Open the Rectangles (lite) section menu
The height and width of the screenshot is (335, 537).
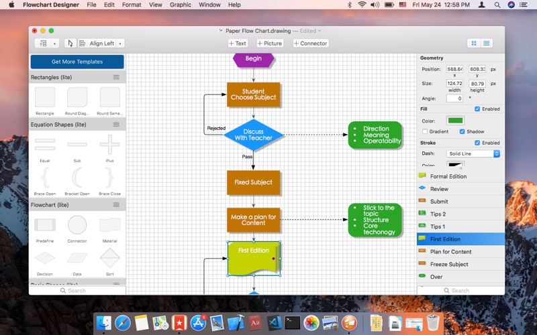(x=116, y=78)
